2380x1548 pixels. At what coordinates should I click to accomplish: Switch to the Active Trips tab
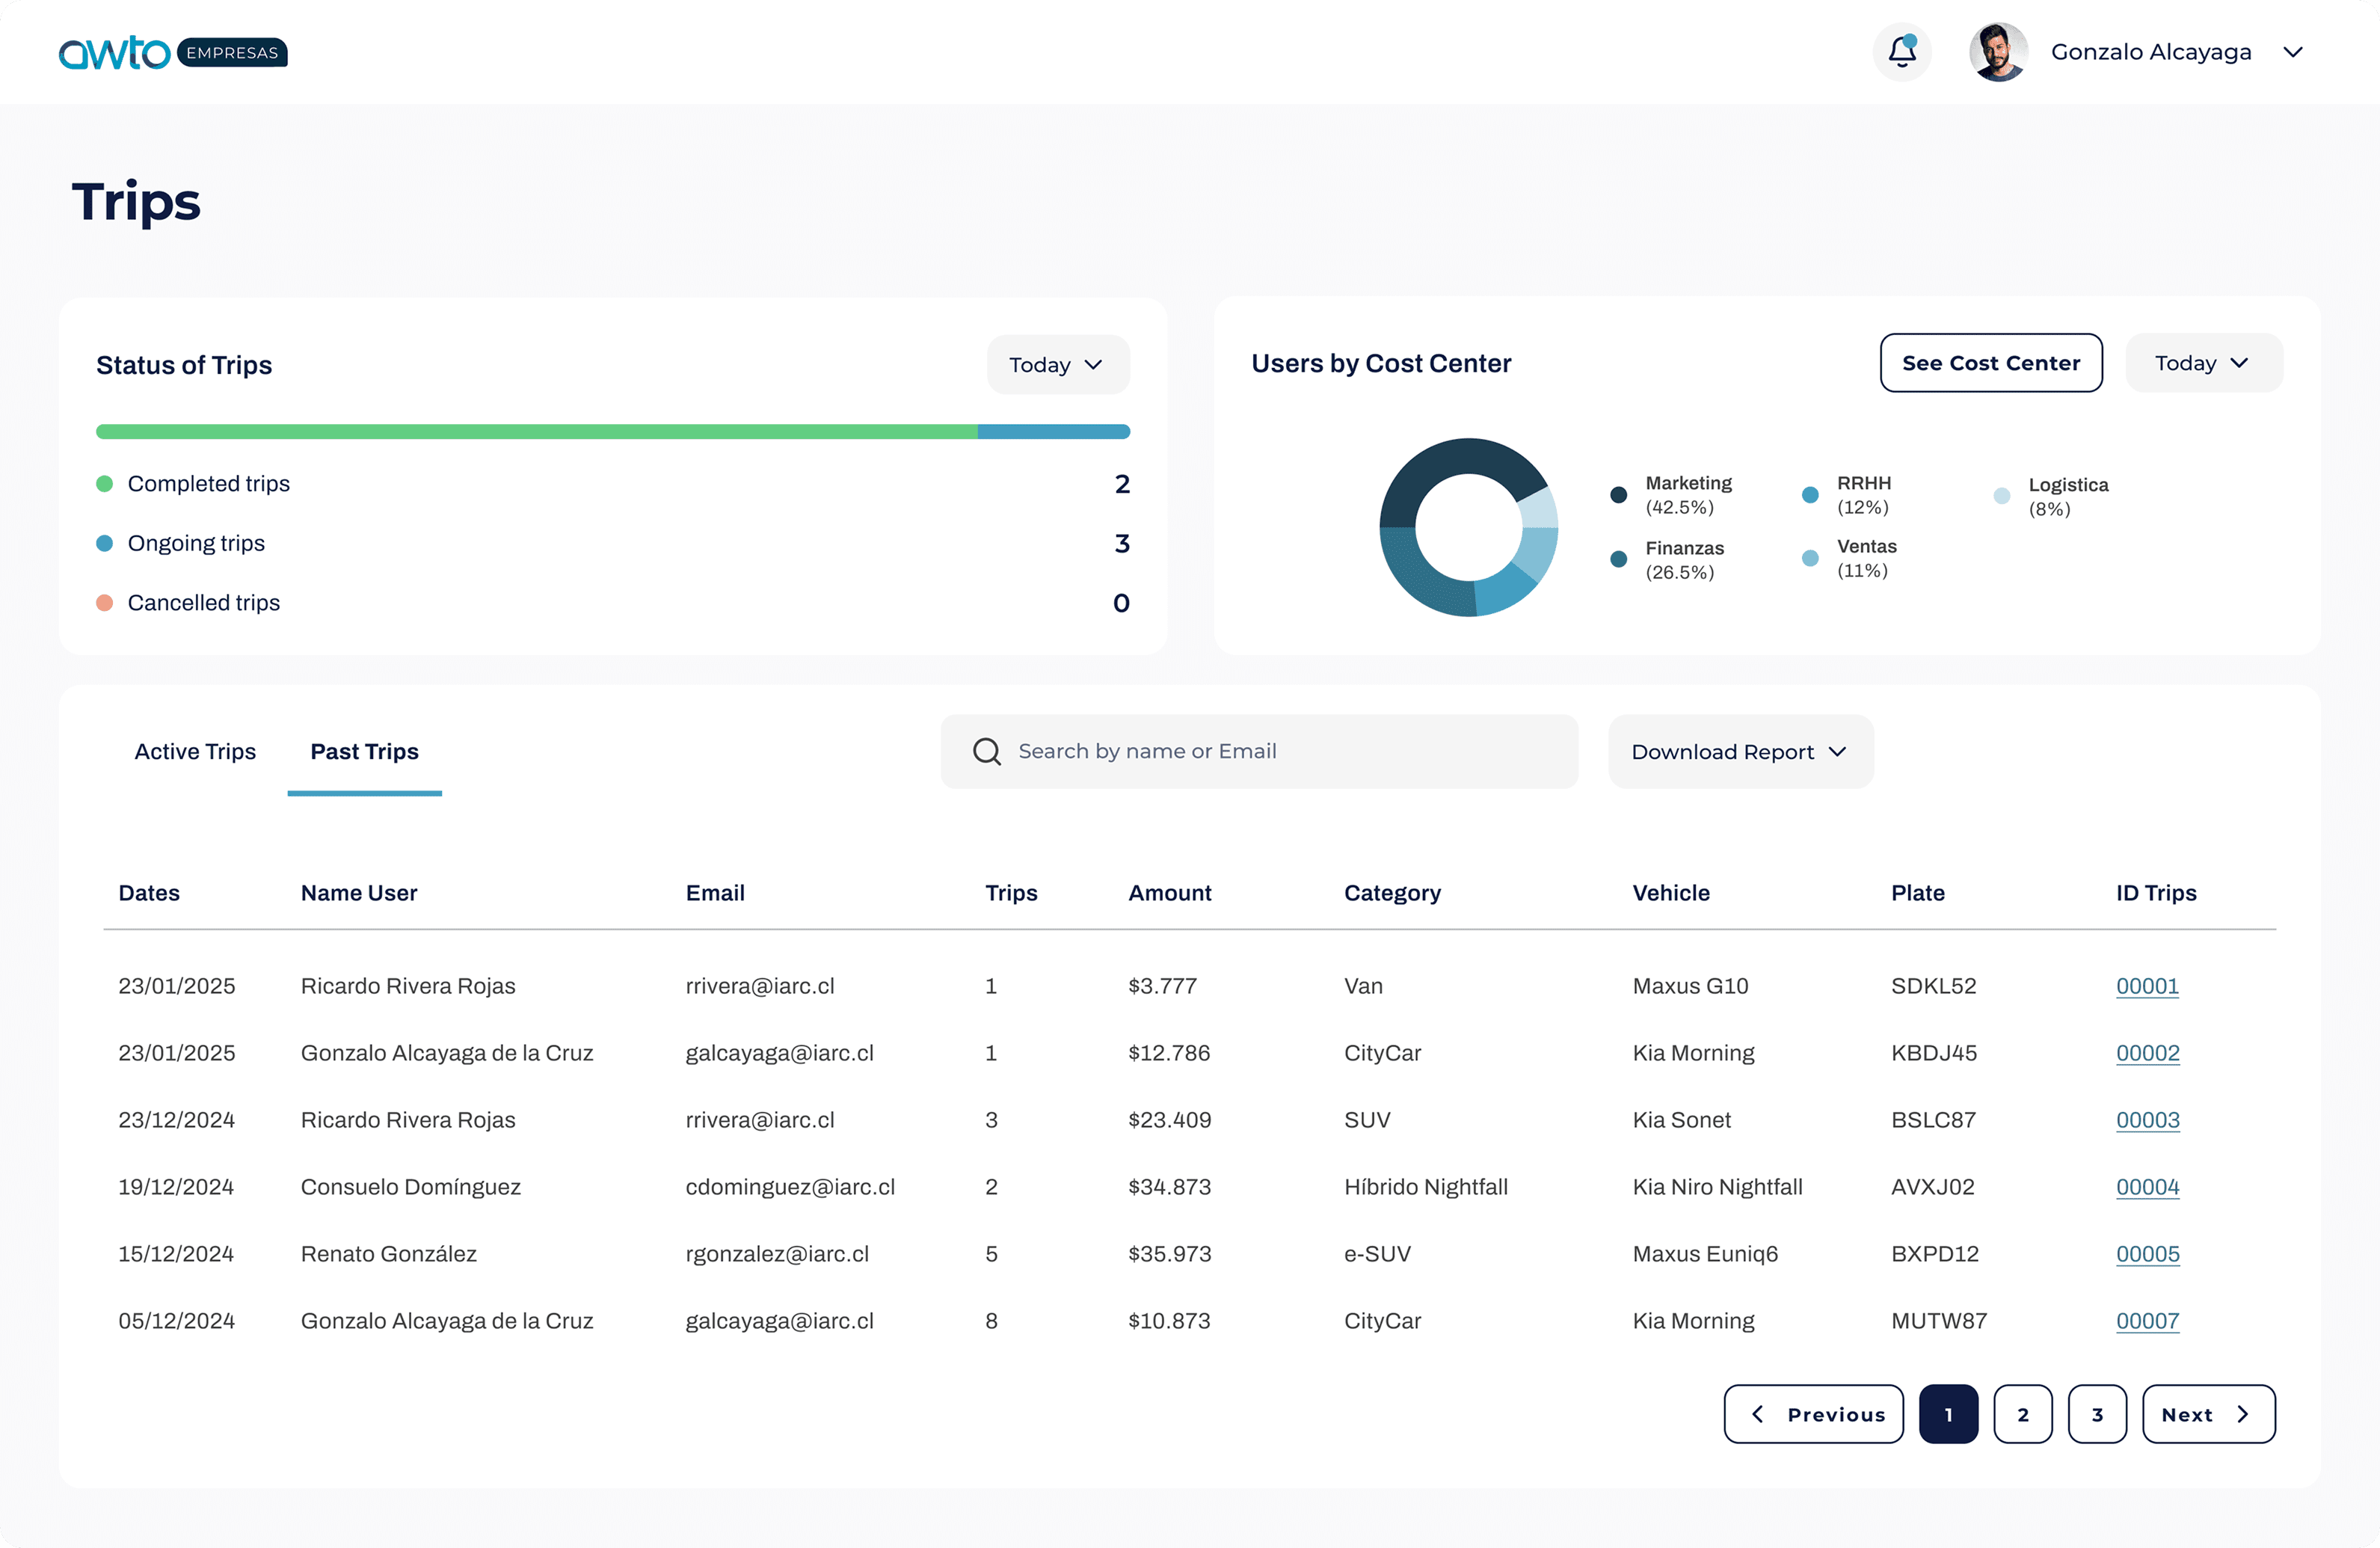(195, 752)
